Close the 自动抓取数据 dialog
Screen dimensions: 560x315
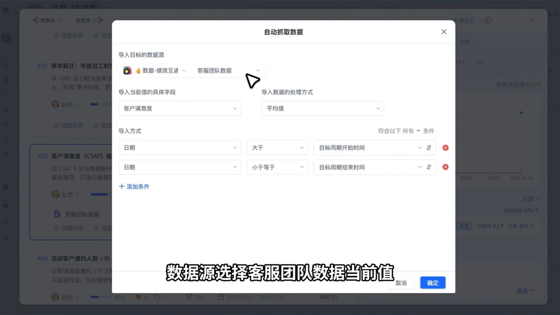(x=444, y=32)
